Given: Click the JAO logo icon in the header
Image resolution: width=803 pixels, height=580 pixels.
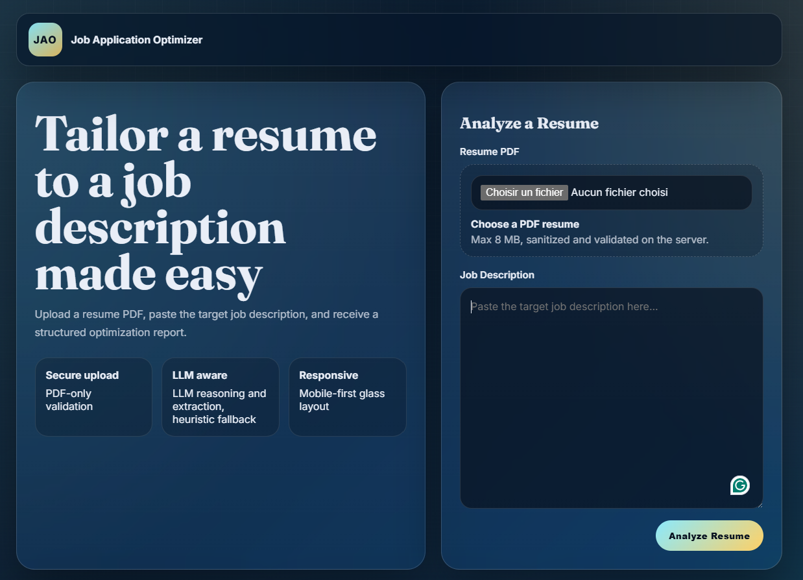Looking at the screenshot, I should 45,39.
